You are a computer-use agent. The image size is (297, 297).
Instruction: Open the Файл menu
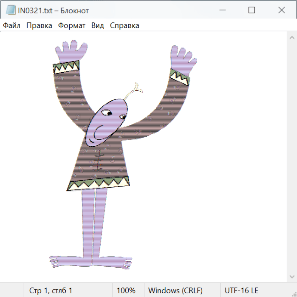coord(12,26)
